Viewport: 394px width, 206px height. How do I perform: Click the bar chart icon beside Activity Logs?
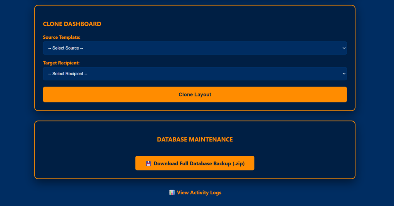pos(172,193)
